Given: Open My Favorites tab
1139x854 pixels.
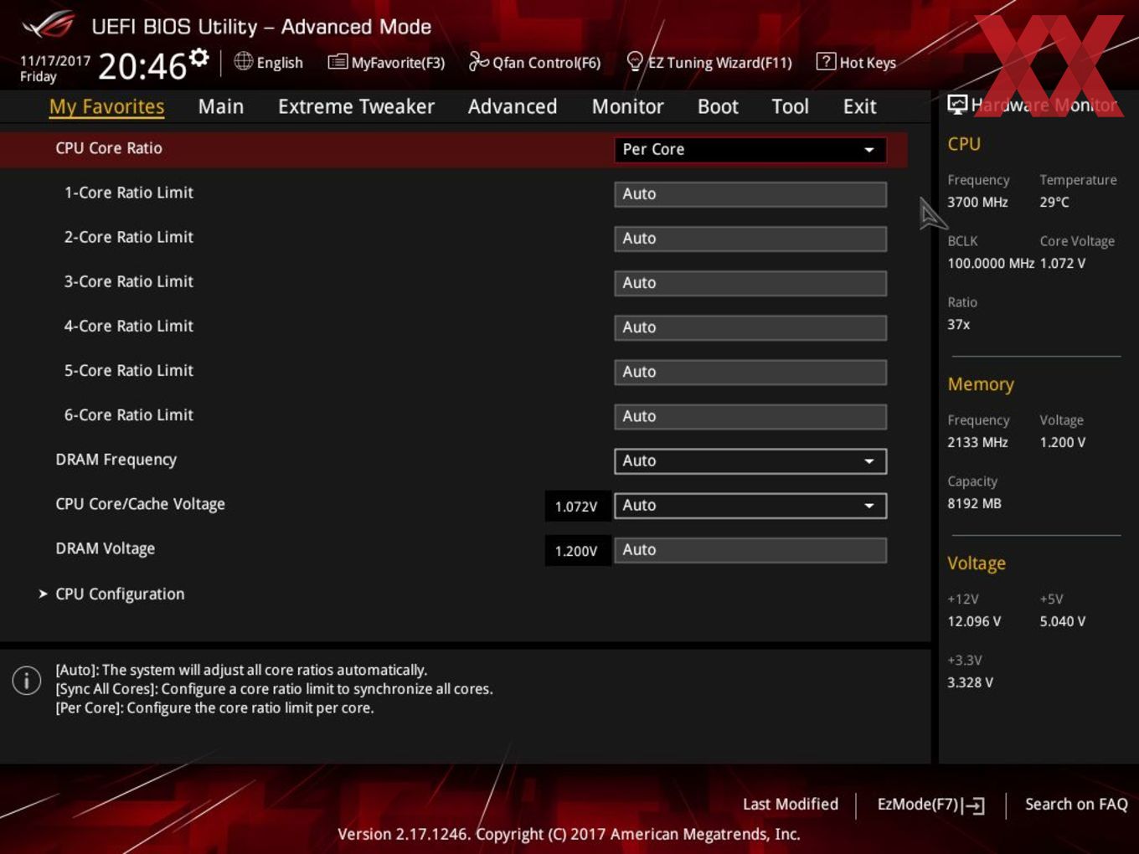Looking at the screenshot, I should (106, 106).
